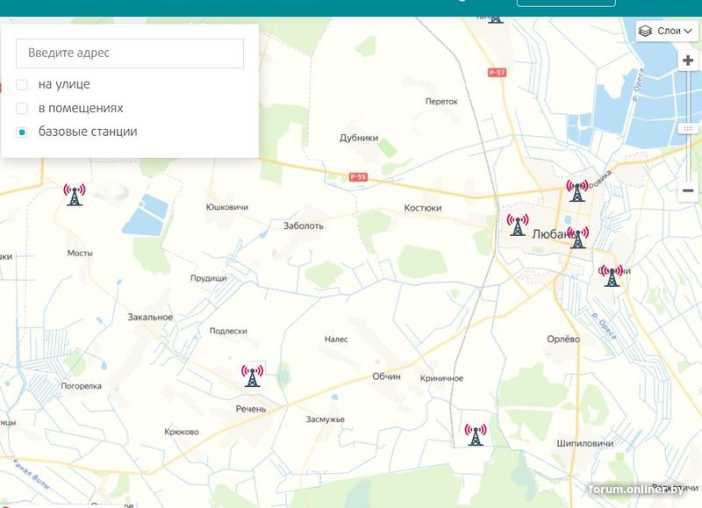Zoom in with the plus button

click(x=688, y=61)
